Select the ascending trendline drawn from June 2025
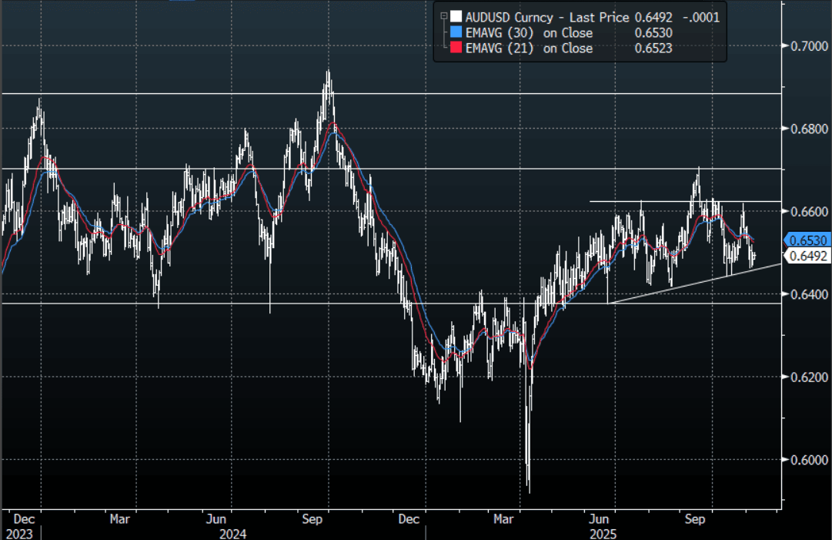832x540 pixels. 693,284
